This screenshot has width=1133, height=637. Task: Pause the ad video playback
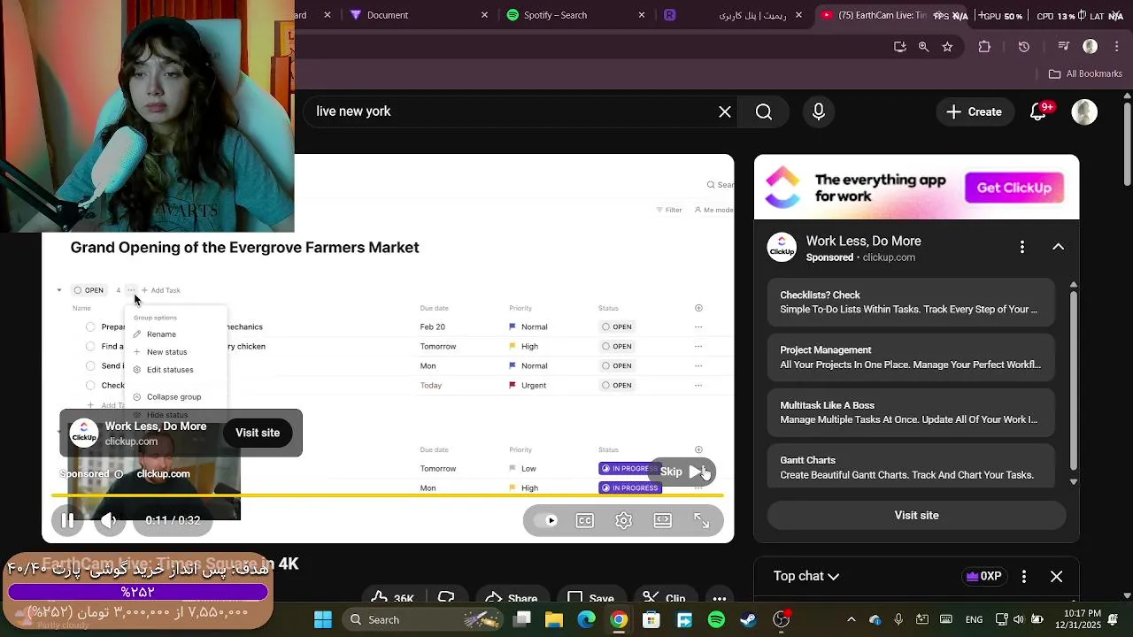point(67,520)
